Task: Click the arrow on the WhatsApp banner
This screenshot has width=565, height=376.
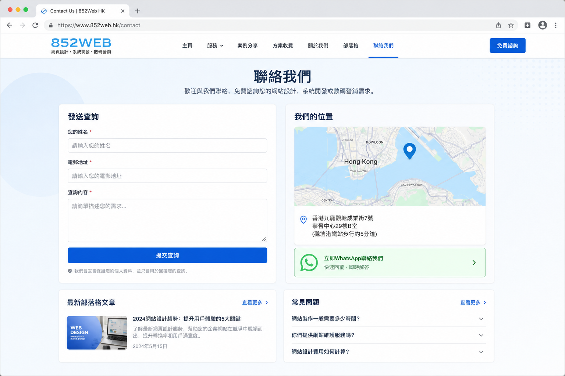Action: click(474, 263)
